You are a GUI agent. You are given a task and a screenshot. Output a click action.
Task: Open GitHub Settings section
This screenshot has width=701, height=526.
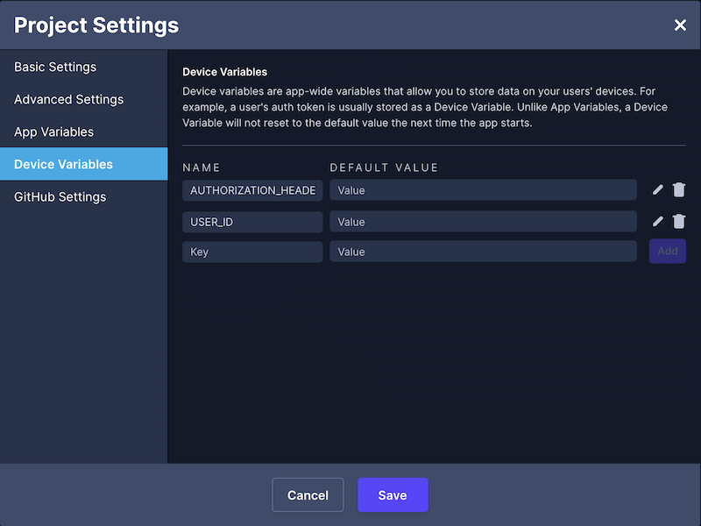(84, 196)
